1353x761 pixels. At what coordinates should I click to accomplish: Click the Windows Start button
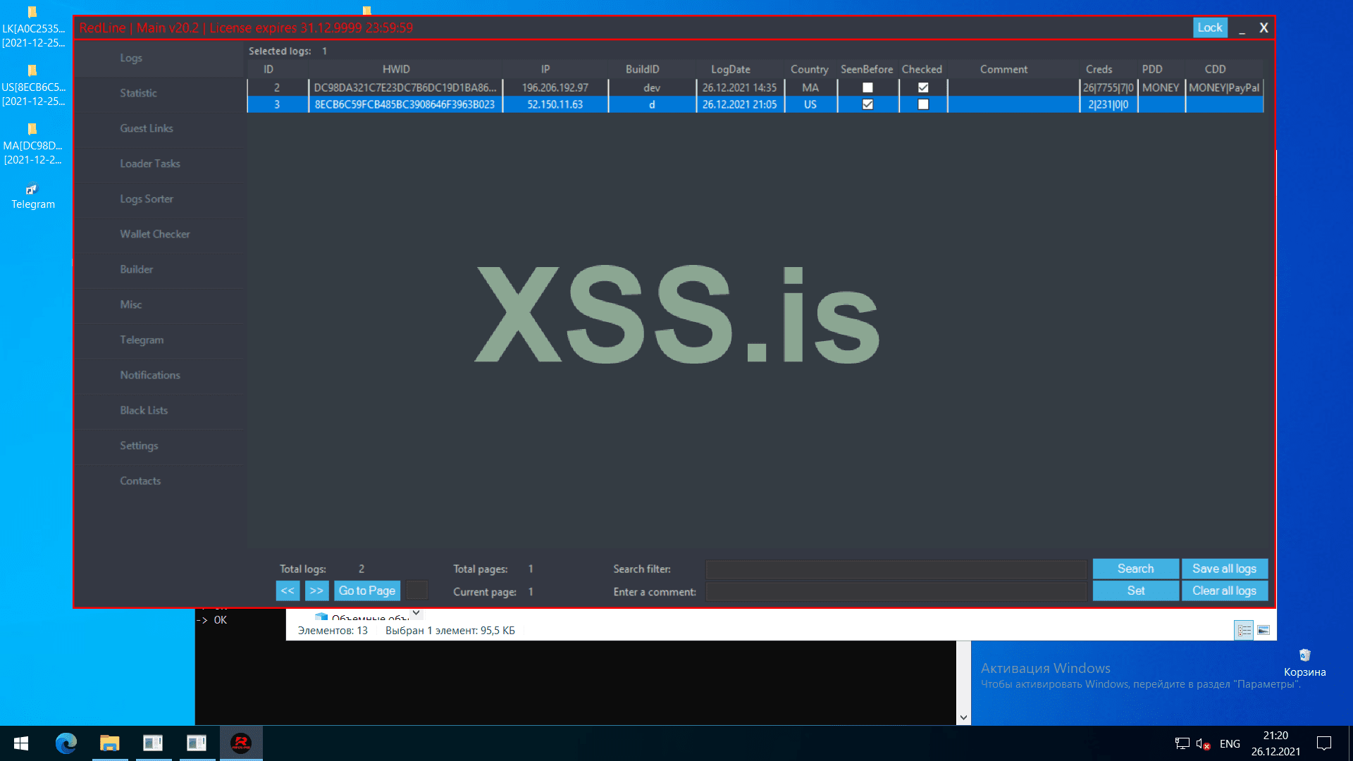click(21, 743)
